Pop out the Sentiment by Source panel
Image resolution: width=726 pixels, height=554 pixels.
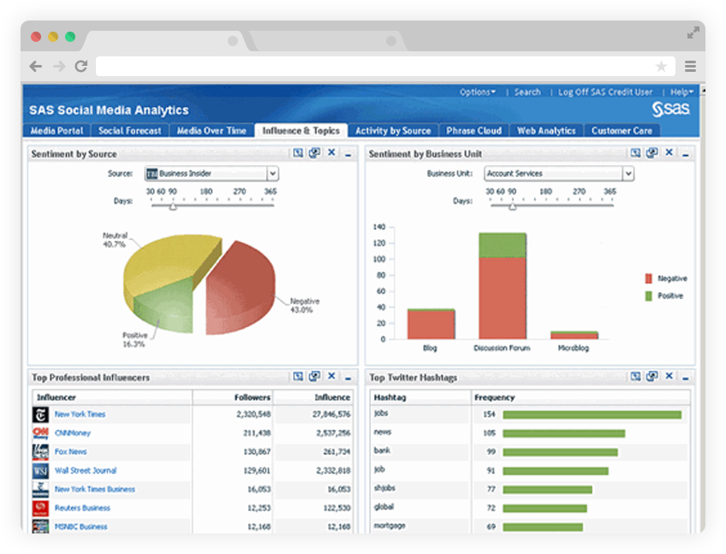pos(314,152)
